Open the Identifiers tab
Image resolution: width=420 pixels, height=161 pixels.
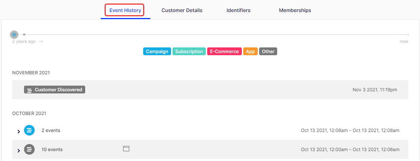tap(238, 11)
